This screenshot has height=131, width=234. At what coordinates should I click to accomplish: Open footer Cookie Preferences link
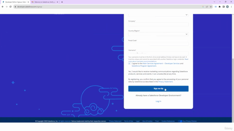pos(168,121)
